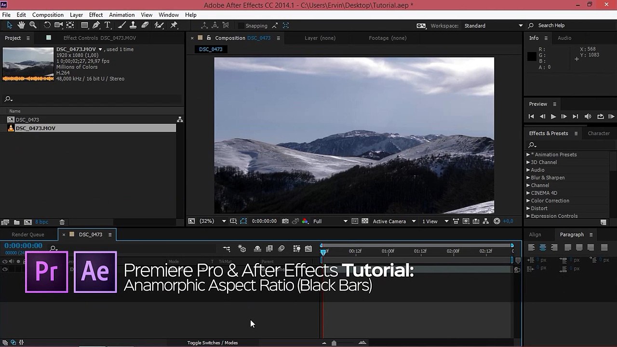This screenshot has height=347, width=617.
Task: Expand the Color Correction category
Action: click(528, 201)
